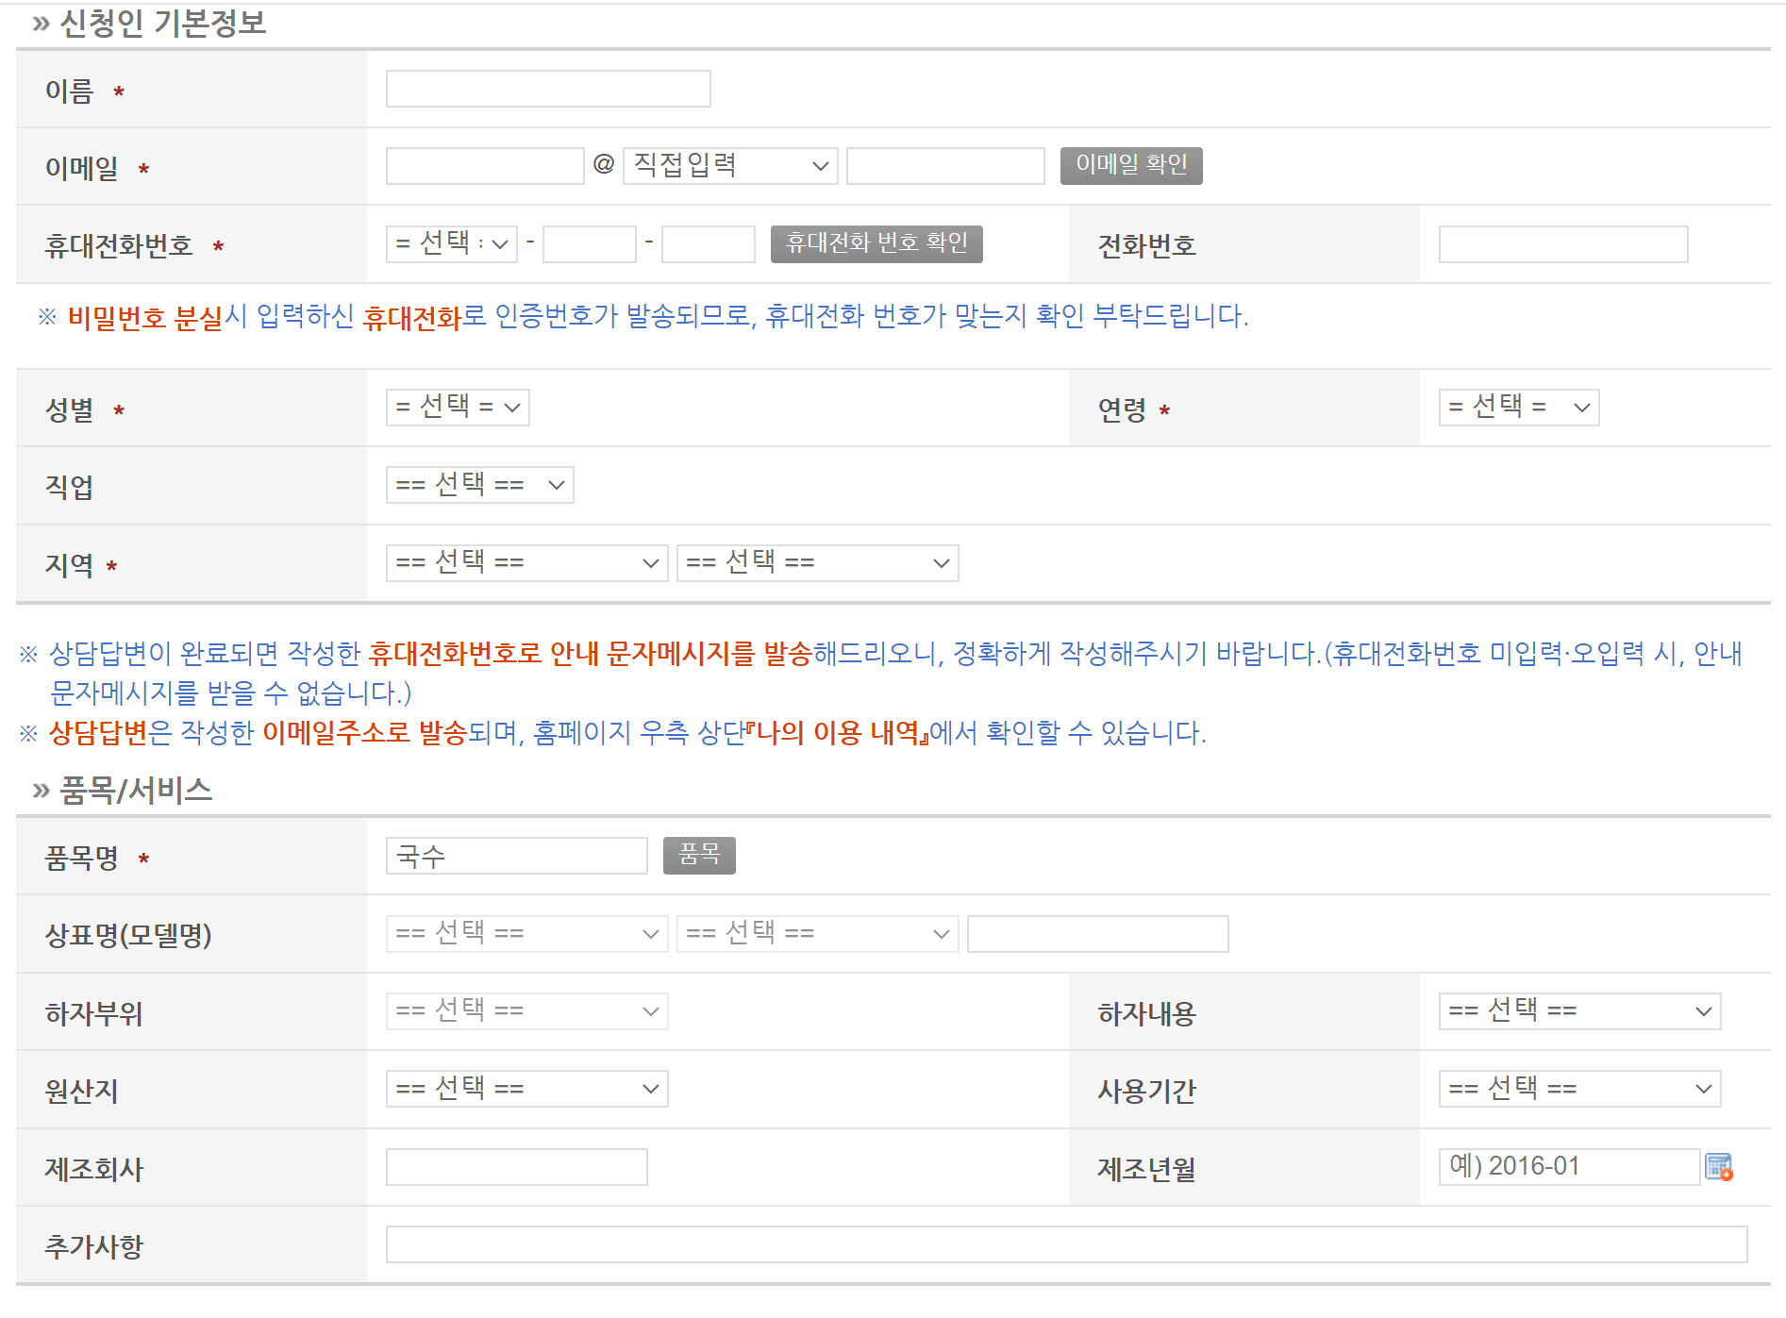Open the 연령 selection dropdown
This screenshot has height=1318, width=1786.
pos(1517,408)
